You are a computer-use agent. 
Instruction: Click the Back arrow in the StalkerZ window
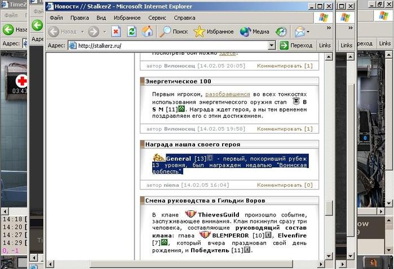coord(54,32)
